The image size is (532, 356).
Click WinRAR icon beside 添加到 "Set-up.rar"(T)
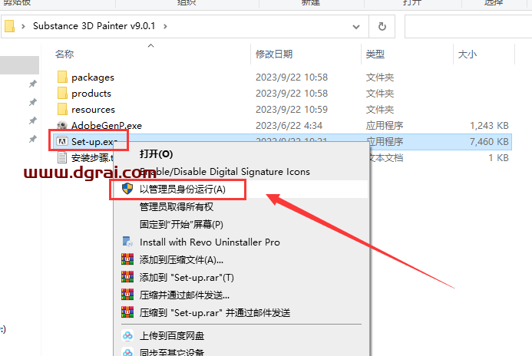tap(127, 277)
